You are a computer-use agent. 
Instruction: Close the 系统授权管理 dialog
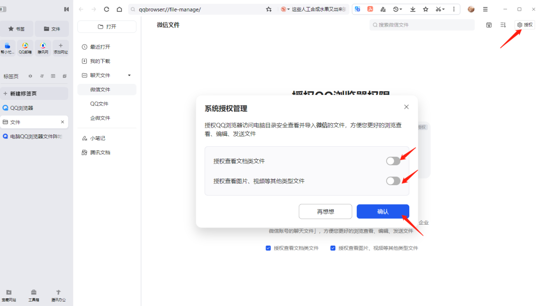tap(406, 107)
